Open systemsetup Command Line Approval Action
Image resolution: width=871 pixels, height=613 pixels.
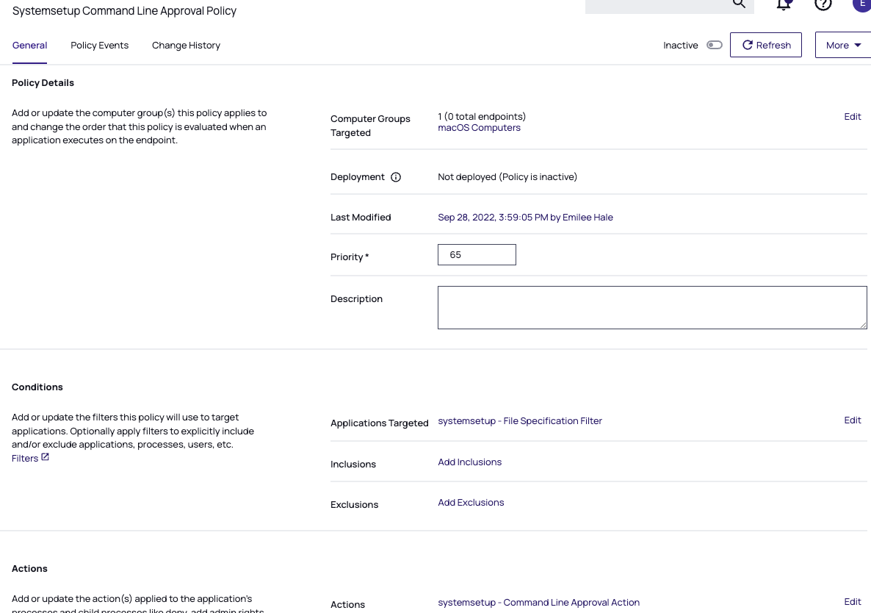(538, 603)
